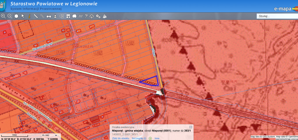Screen dimensions: 298x140
Task: Click the chain link share icon
Action: pos(42,16)
